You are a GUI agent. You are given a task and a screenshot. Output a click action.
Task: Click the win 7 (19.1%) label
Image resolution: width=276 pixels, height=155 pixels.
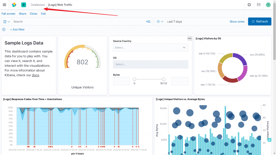208,85
